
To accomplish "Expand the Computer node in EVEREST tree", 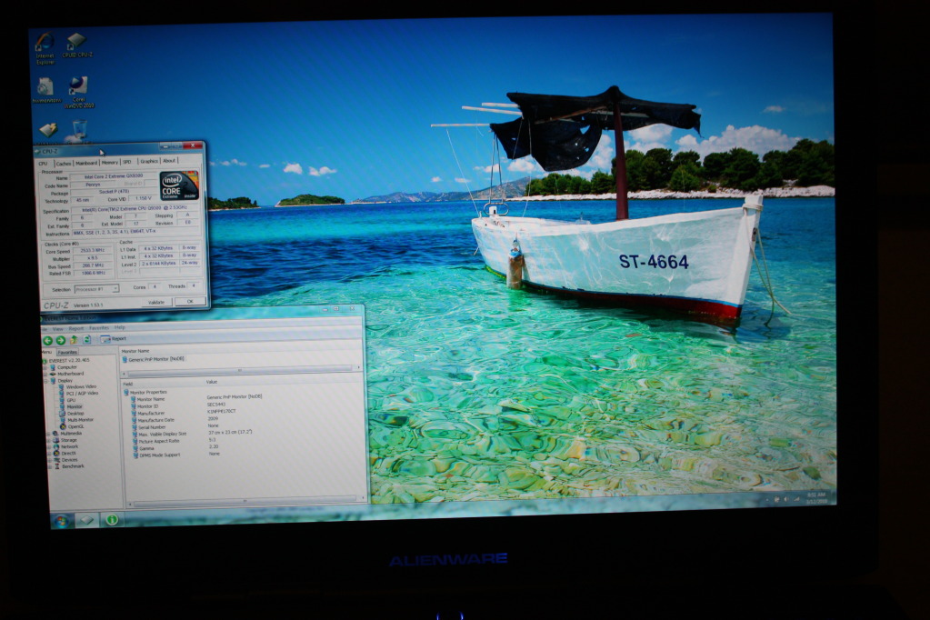I will (45, 368).
